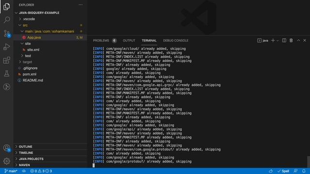
Task: Select the Terminal tab
Action: [x=149, y=41]
